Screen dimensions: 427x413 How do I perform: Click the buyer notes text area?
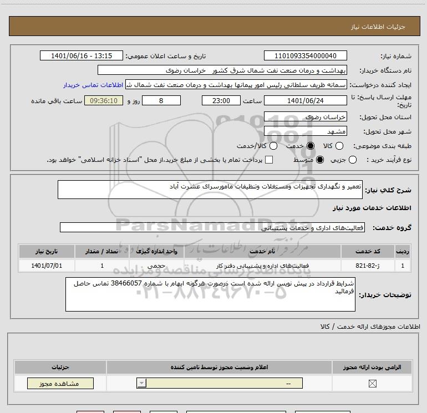coord(210,294)
